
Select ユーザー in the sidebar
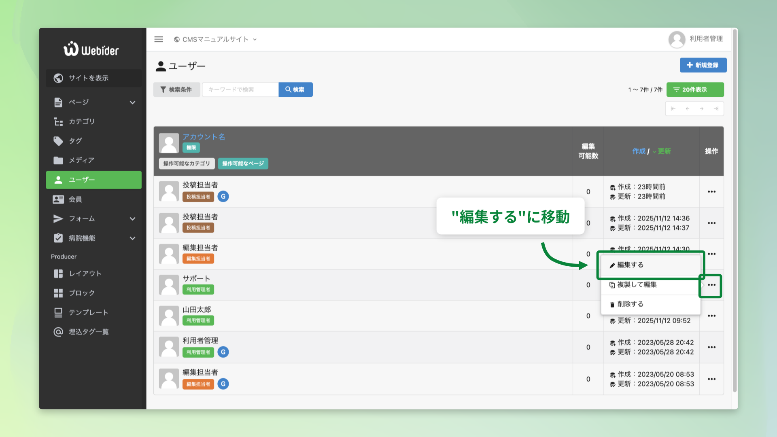(x=94, y=180)
